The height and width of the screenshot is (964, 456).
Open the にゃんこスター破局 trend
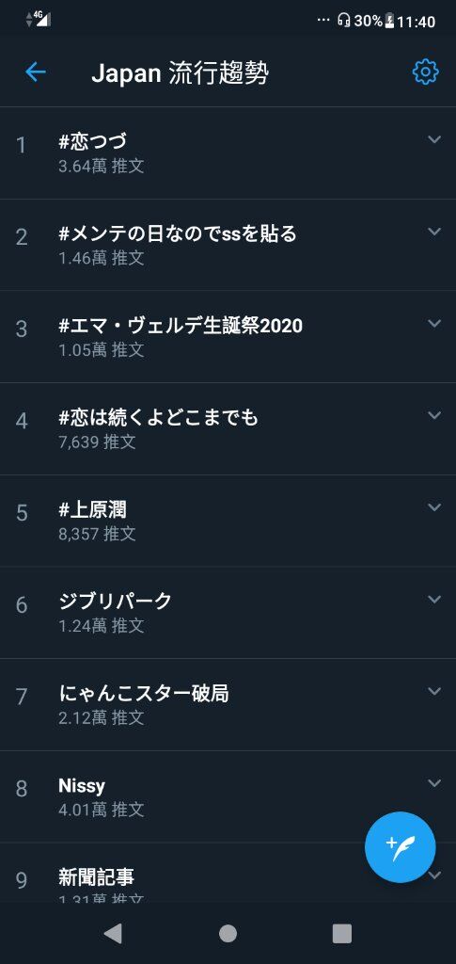pos(228,704)
